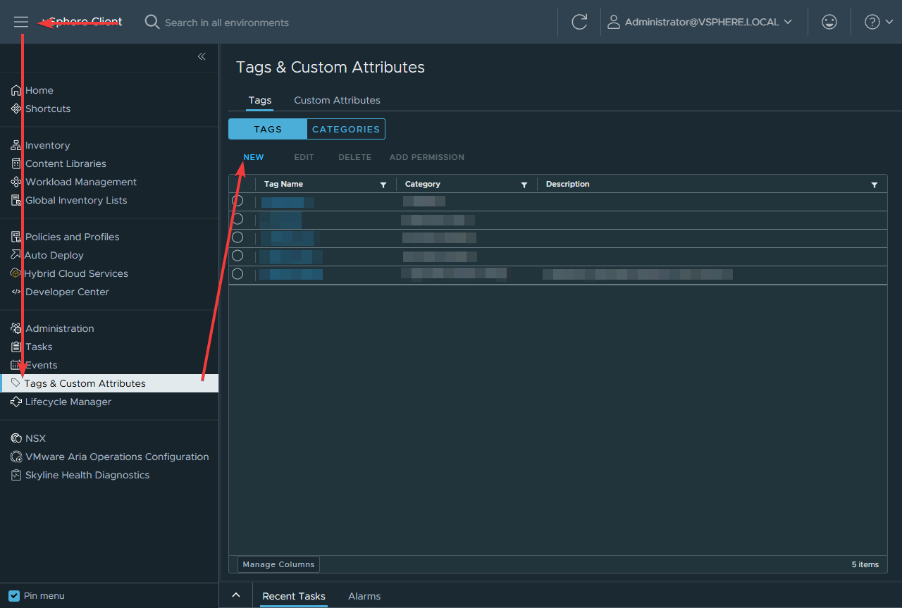Open the hamburger main menu icon
902x608 pixels.
click(21, 22)
